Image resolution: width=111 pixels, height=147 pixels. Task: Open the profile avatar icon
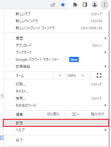pyautogui.click(x=95, y=5)
